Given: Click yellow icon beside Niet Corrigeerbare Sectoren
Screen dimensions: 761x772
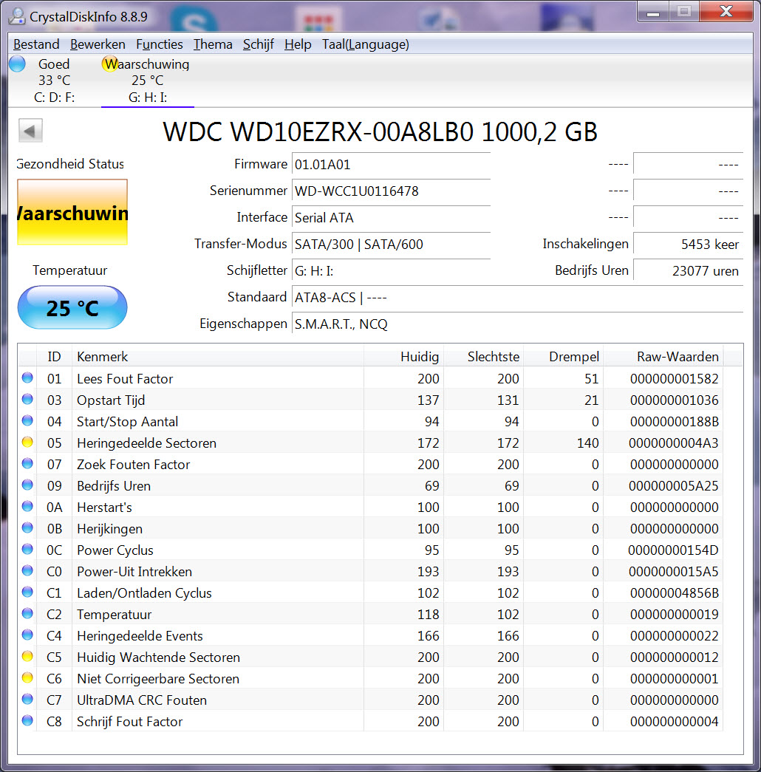Looking at the screenshot, I should pos(27,678).
